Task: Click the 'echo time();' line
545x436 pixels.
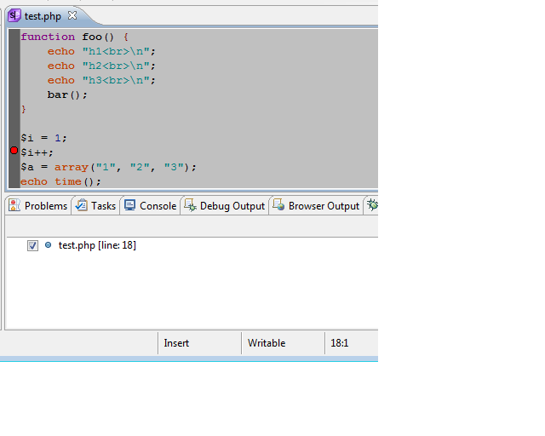Action: pos(60,181)
